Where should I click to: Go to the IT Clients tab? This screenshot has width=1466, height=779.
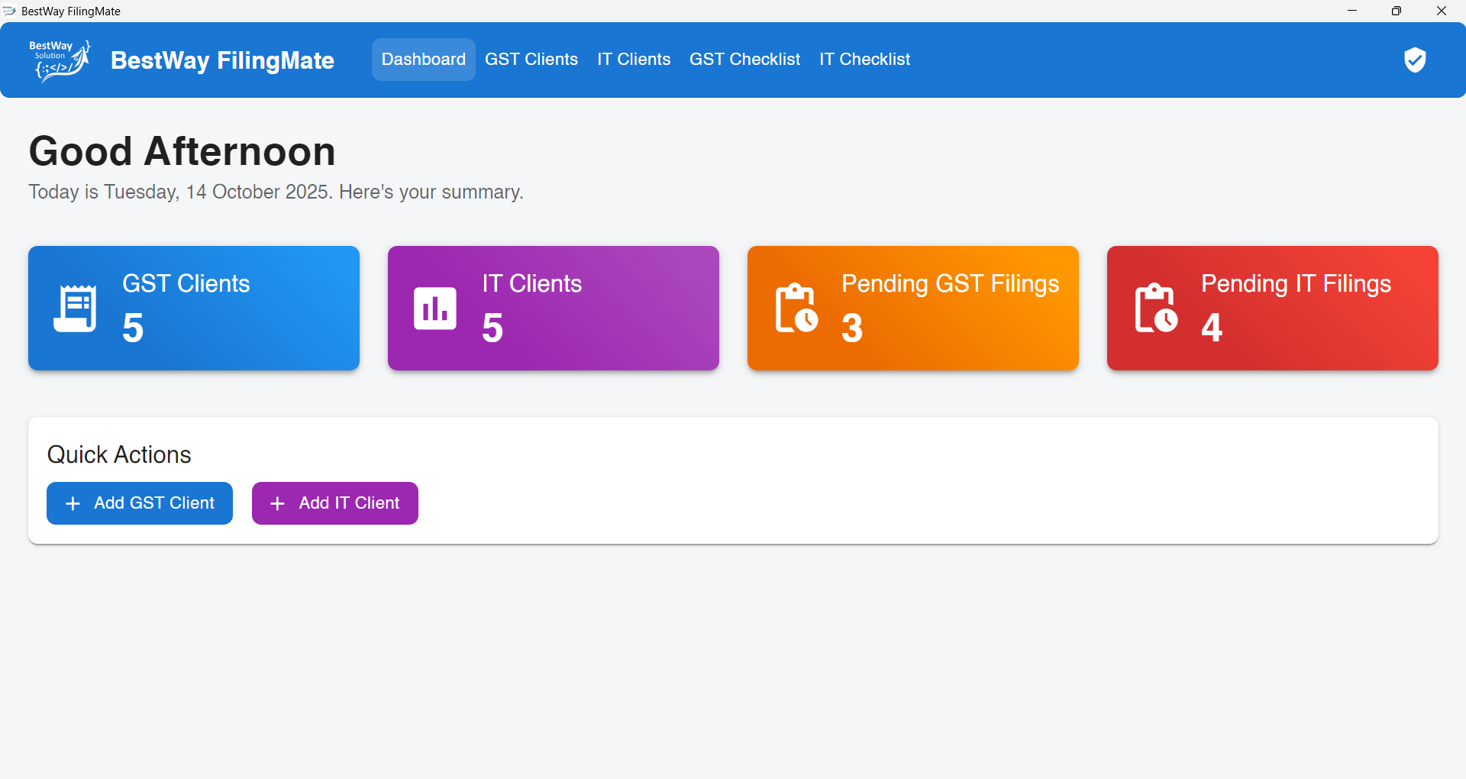634,60
